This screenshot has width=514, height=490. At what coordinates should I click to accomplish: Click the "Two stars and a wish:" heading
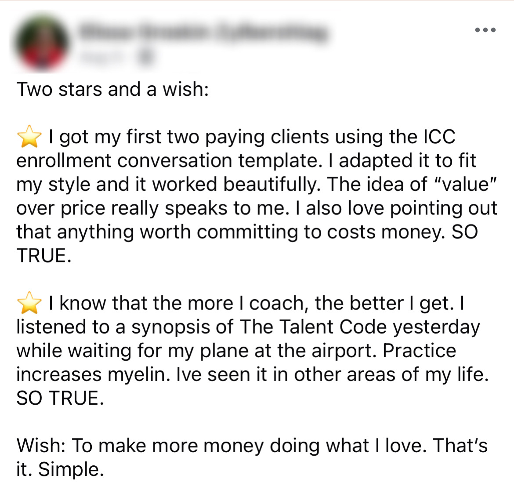(112, 89)
